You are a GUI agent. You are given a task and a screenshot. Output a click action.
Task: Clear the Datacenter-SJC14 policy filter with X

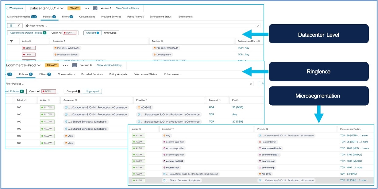click(258, 26)
